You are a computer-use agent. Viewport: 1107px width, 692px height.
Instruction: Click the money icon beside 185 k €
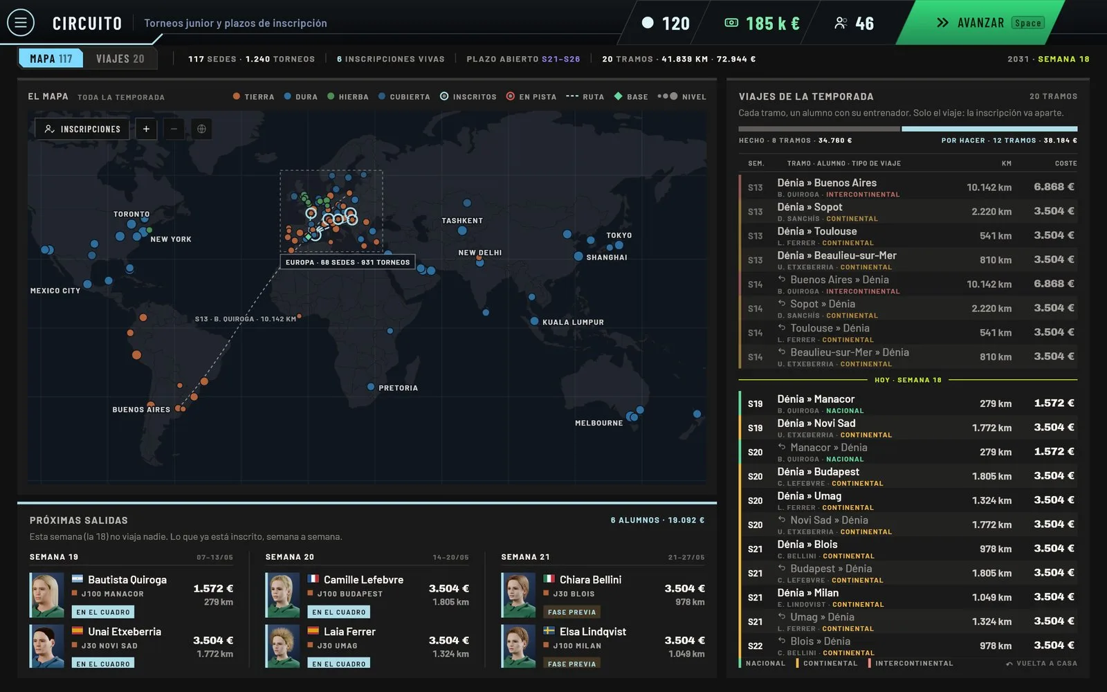point(731,23)
